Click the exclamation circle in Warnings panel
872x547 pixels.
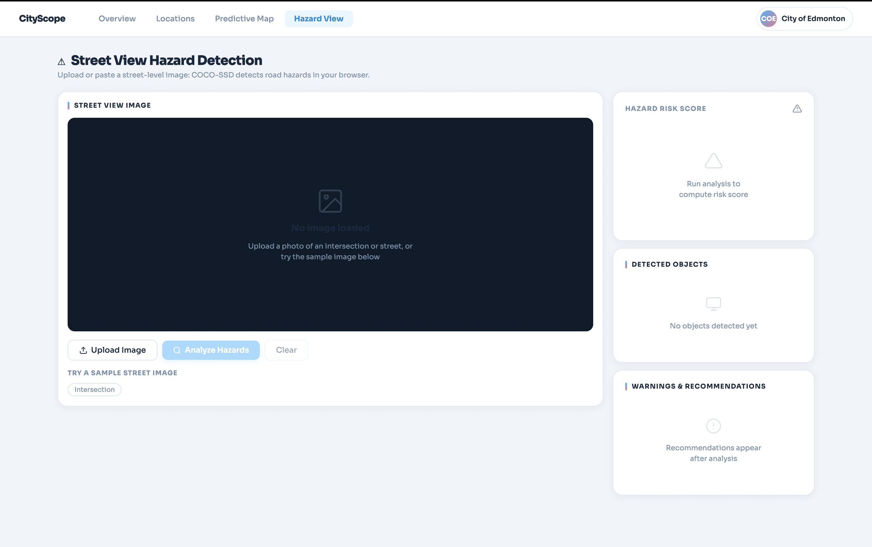[713, 426]
